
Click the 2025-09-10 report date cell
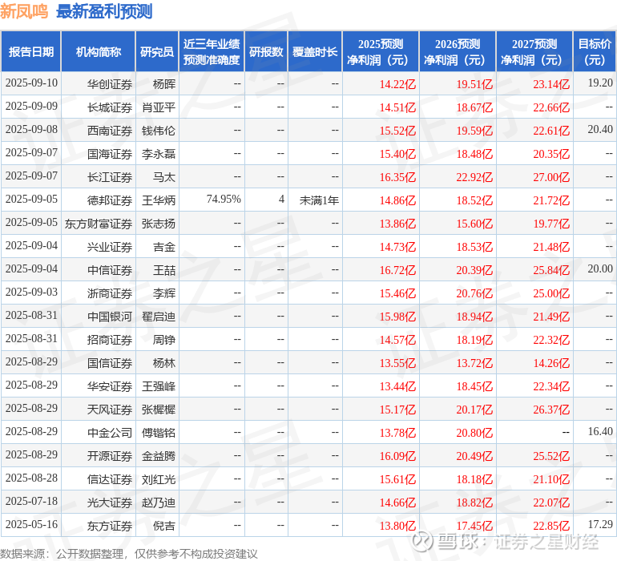click(31, 83)
